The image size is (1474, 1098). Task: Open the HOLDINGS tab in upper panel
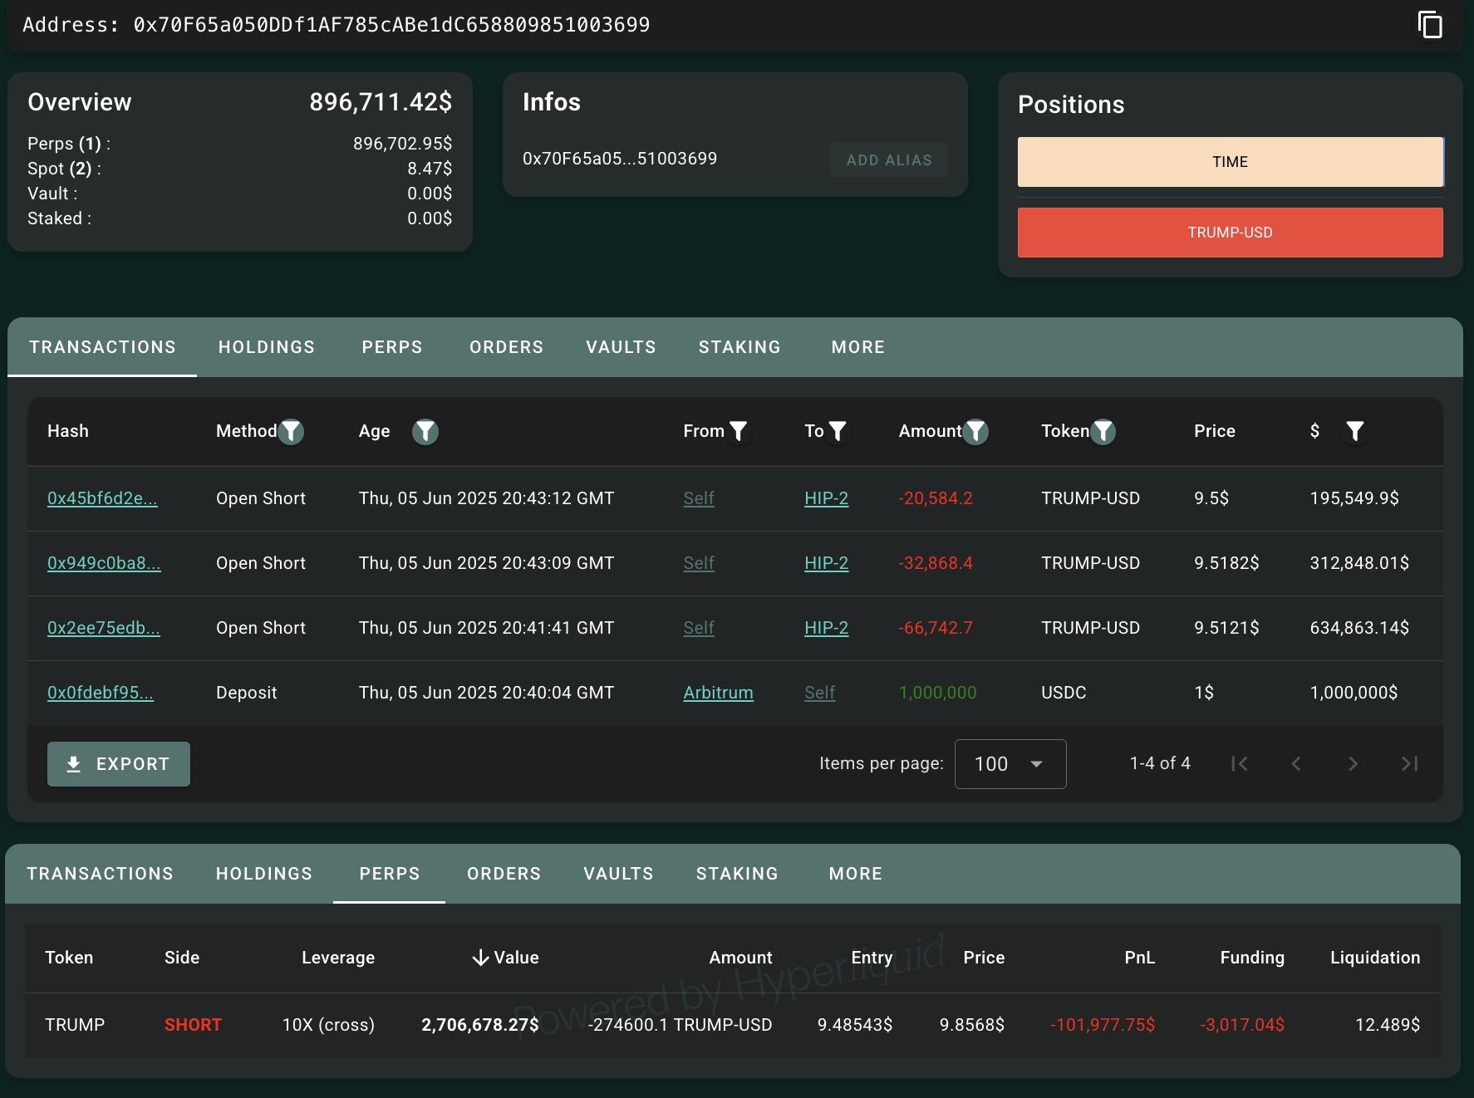point(267,347)
